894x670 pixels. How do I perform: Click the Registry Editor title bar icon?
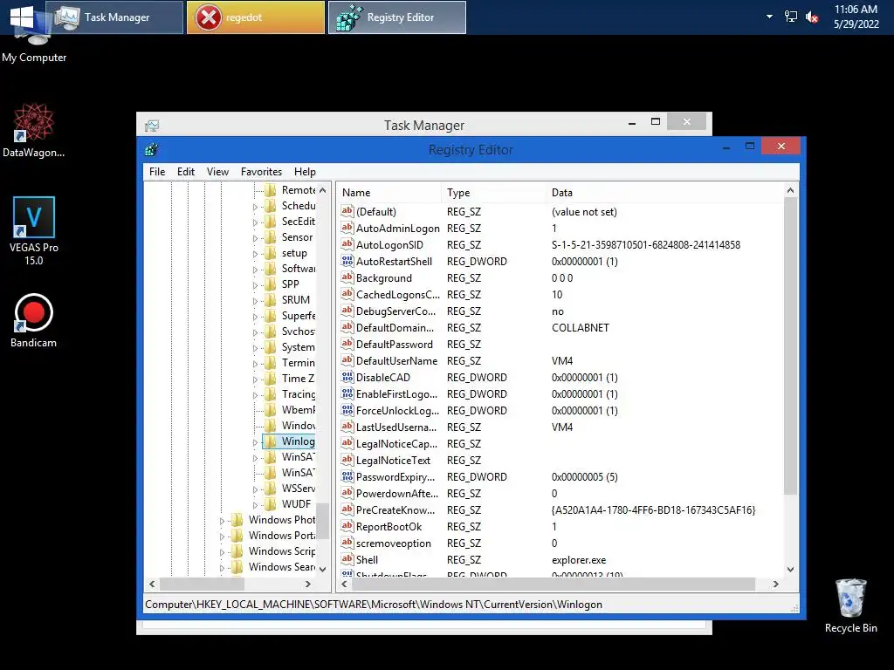click(152, 150)
